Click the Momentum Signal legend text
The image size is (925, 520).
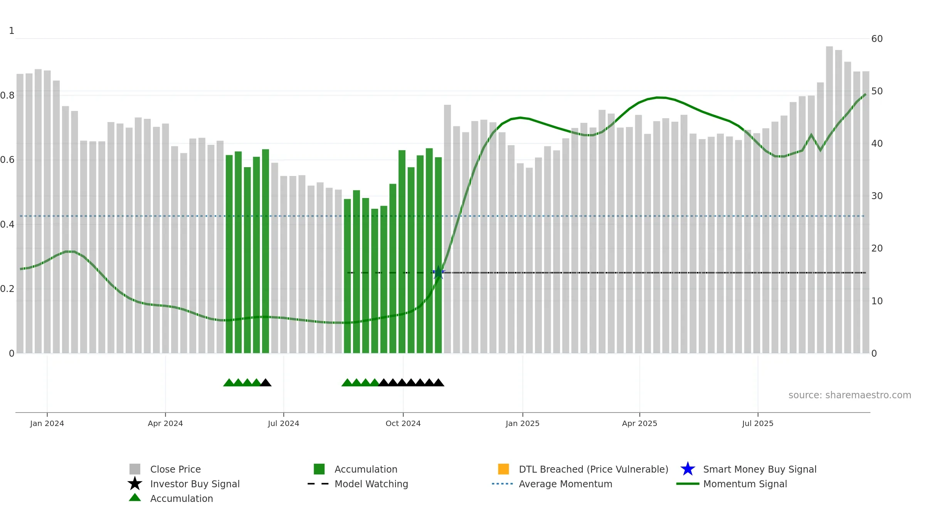click(745, 484)
